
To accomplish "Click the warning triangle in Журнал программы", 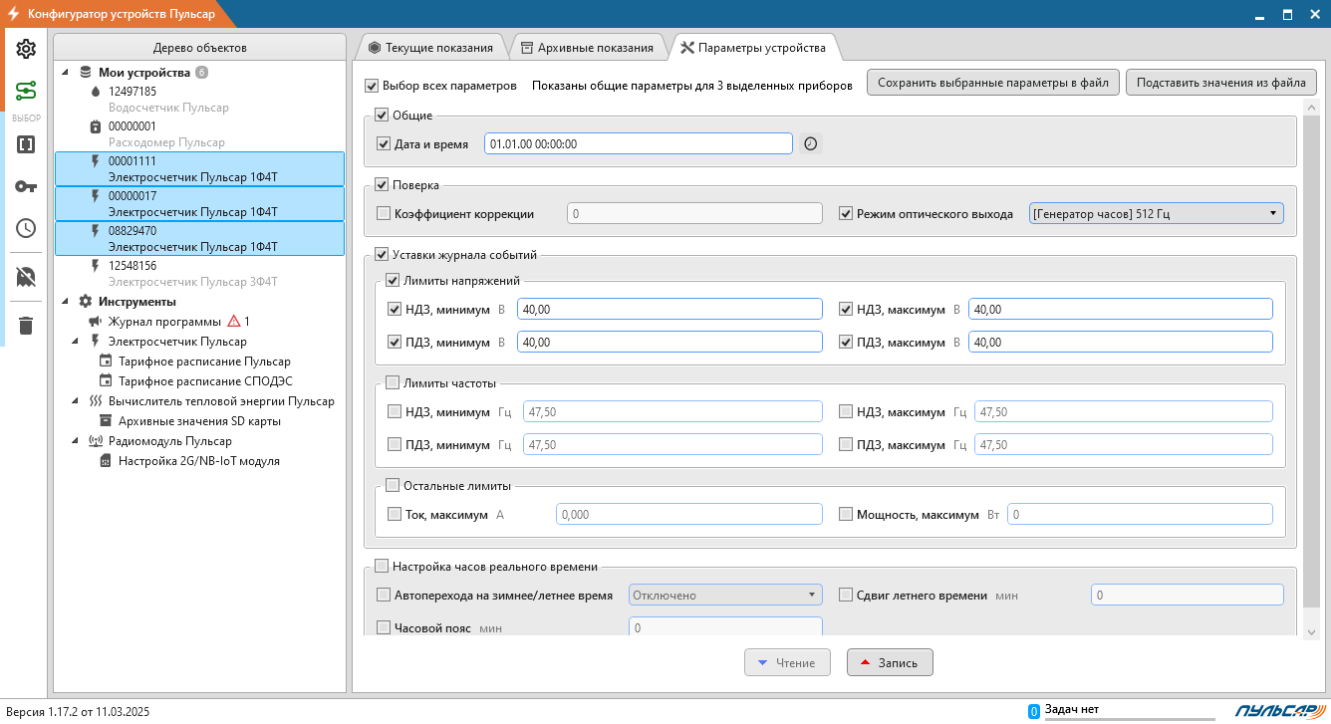I will [234, 321].
